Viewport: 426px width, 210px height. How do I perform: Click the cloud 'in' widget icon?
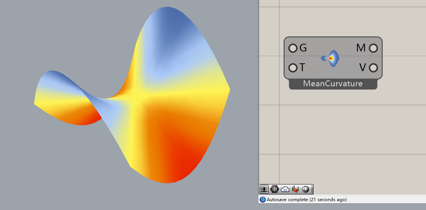[285, 189]
